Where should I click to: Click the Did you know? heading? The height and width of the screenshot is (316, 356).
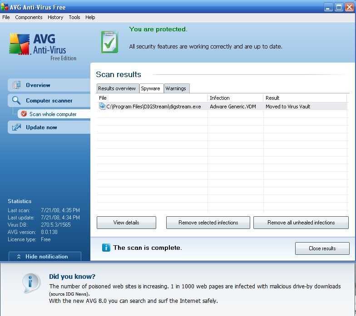click(x=72, y=277)
